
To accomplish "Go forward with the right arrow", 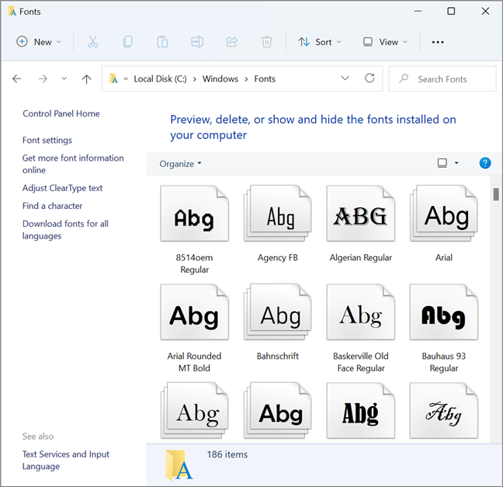I will click(43, 78).
